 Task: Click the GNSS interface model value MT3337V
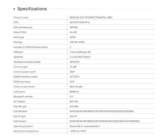pyautogui.click(x=75, y=77)
